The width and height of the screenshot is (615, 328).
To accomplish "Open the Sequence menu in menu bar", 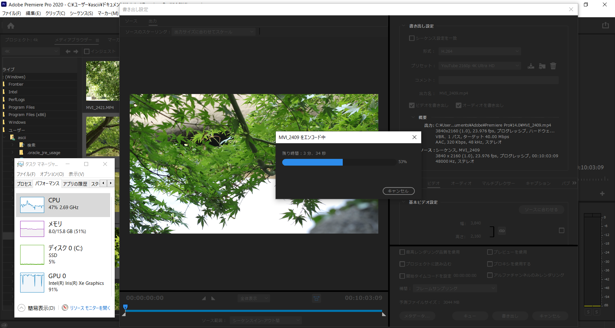I will tap(81, 13).
